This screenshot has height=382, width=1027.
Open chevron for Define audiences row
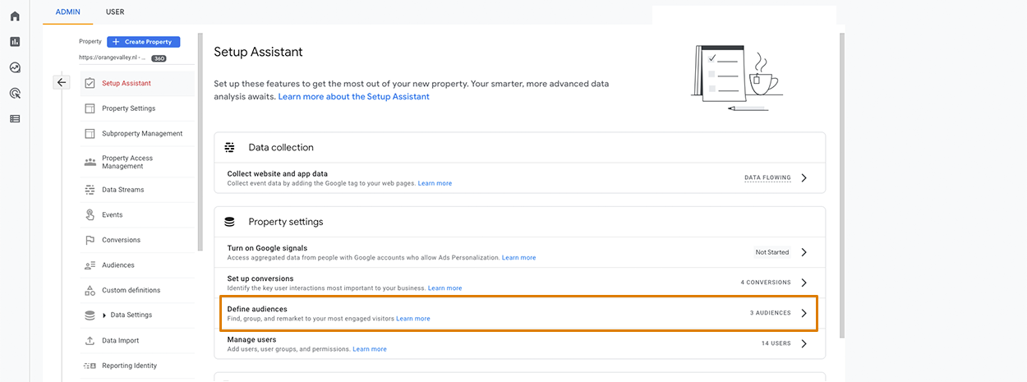click(804, 313)
